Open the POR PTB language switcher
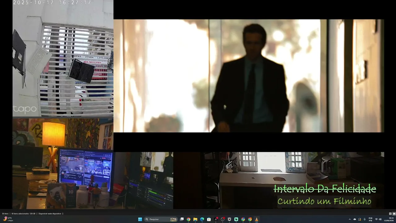396x223 pixels. pos(370,219)
